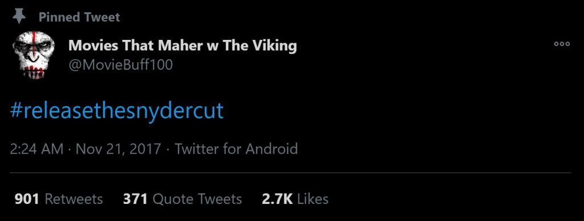
Task: Click the pushpin icon beside Pinned Tweet
Action: click(x=18, y=17)
